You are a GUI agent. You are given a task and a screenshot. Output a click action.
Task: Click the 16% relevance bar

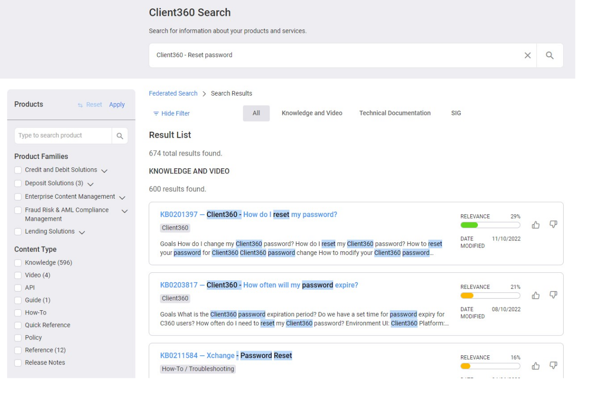pos(490,366)
